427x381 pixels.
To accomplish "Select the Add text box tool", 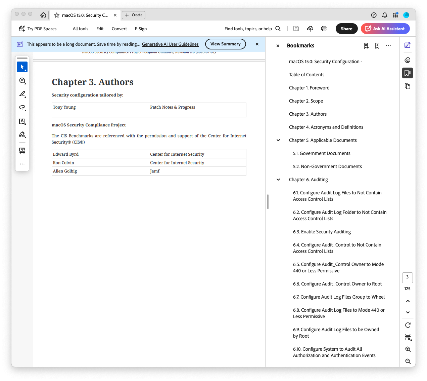I will (22, 121).
